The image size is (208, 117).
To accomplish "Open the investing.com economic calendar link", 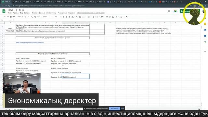I will click(x=30, y=43).
